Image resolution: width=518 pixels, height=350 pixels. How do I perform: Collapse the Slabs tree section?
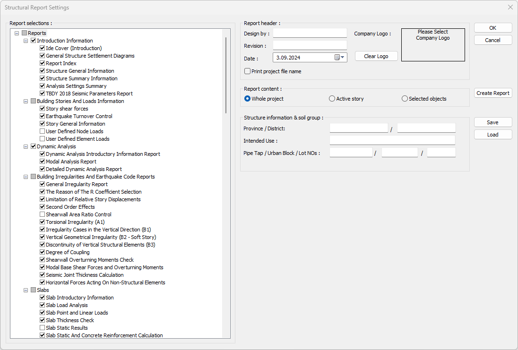(26, 290)
